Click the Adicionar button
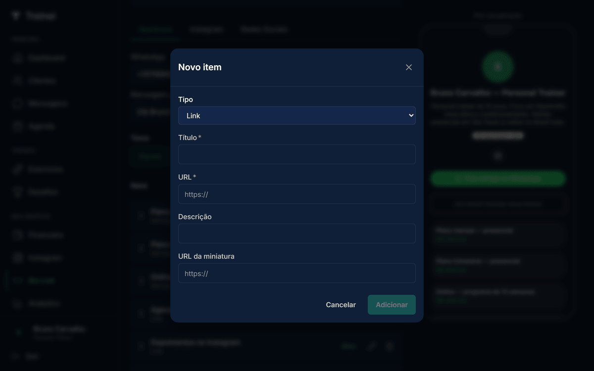594x371 pixels. 392,305
